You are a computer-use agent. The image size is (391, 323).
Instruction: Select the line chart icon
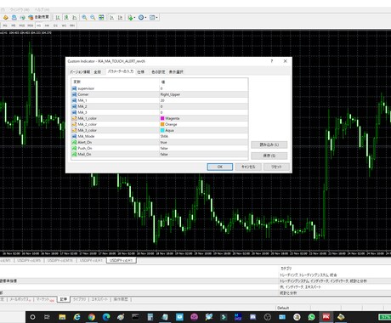(x=75, y=17)
